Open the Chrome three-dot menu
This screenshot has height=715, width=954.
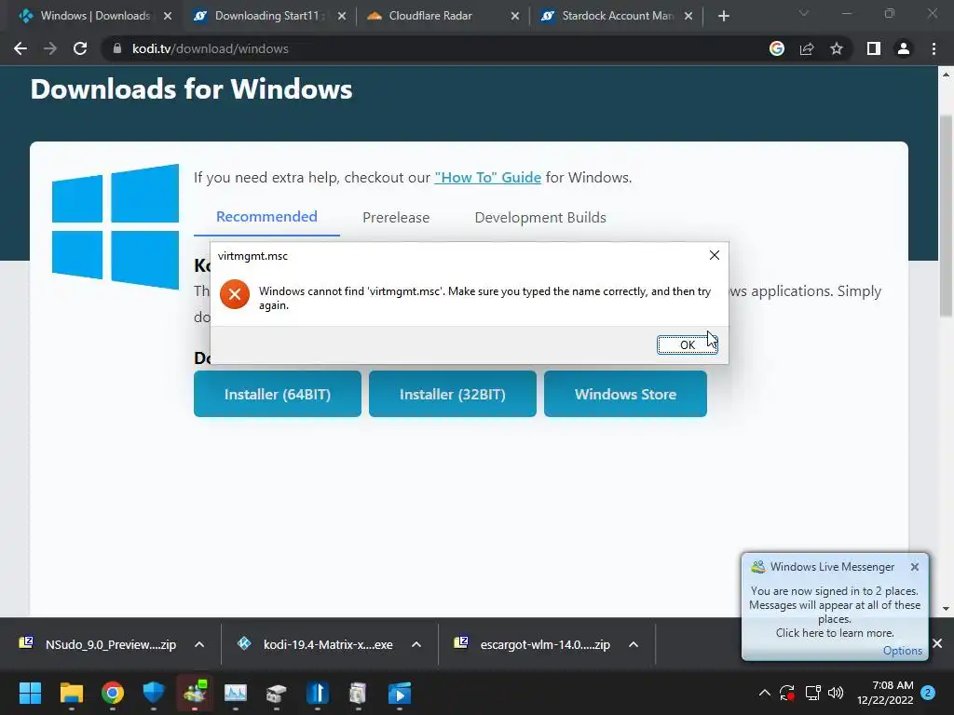[x=934, y=48]
